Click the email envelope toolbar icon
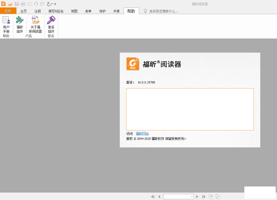The image size is (277, 200). click(x=29, y=4)
